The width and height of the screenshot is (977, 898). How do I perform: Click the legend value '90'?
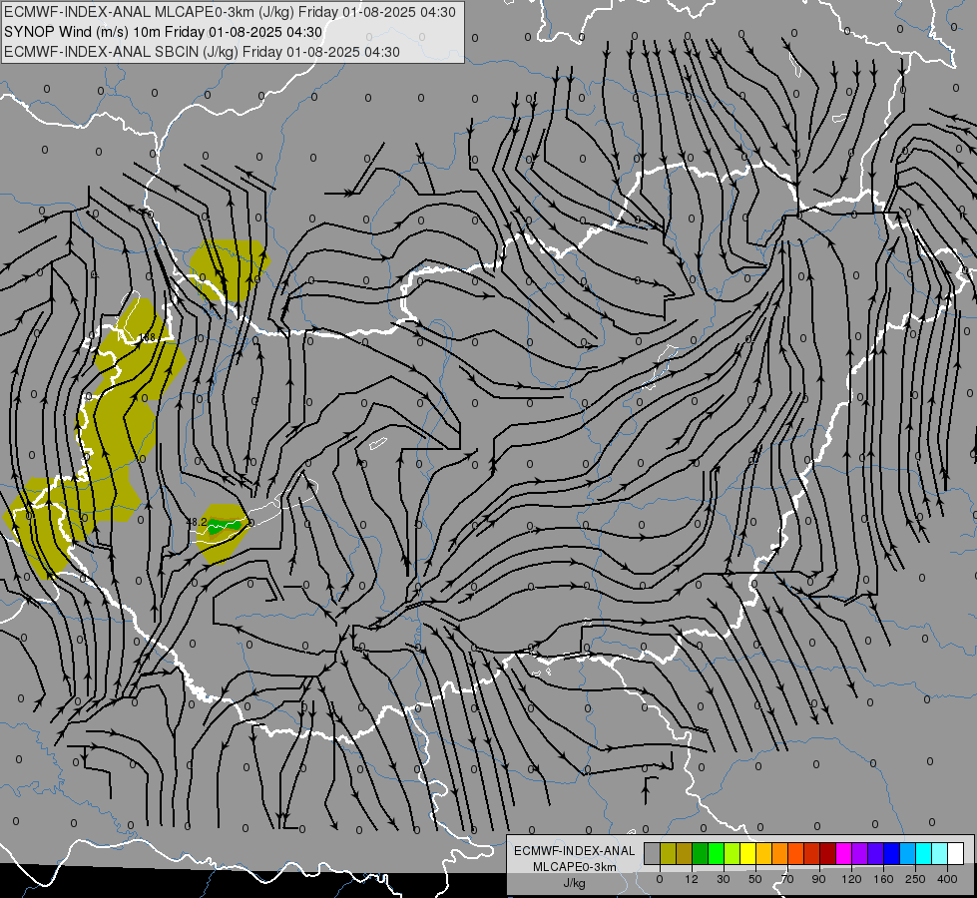819,879
